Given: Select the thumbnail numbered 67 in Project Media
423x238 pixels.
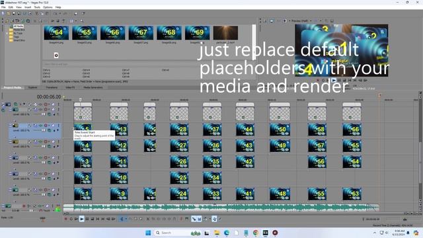Looking at the screenshot, I should (x=141, y=33).
